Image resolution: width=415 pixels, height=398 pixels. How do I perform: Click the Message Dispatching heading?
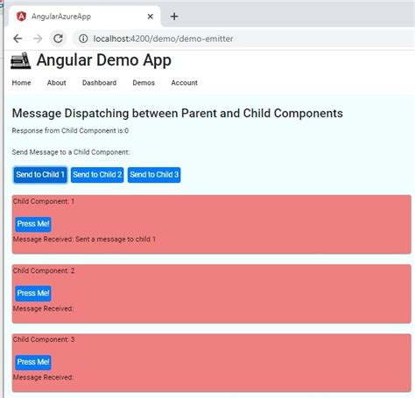[178, 114]
